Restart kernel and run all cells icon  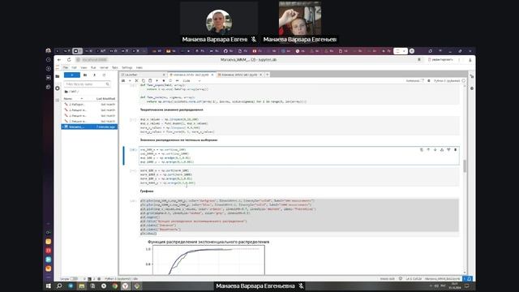pyautogui.click(x=177, y=81)
